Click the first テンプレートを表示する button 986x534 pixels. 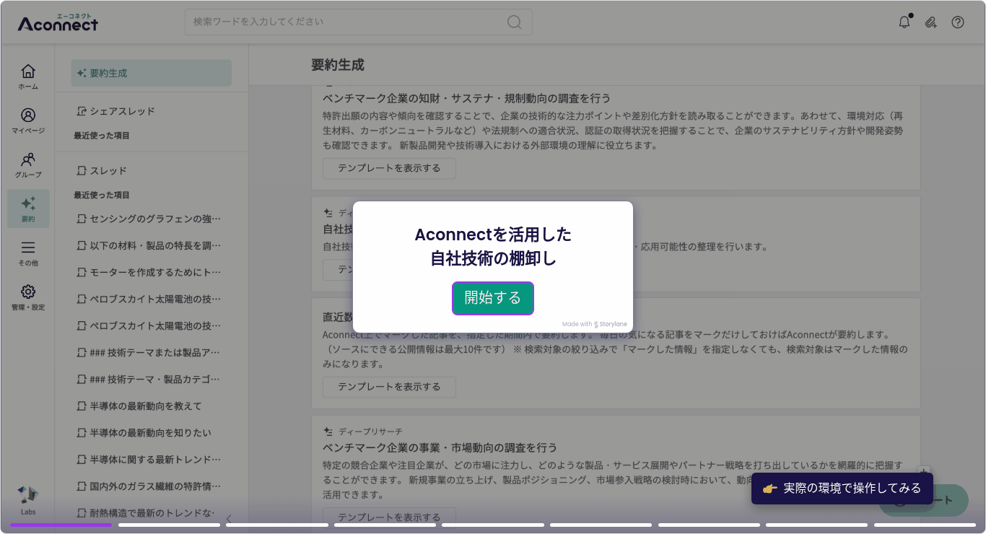(388, 168)
